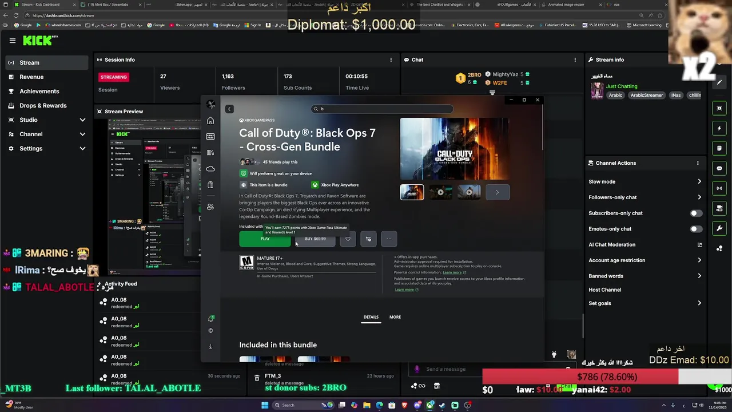Open Xbox downloads arrow icon
This screenshot has height=412, width=732.
point(210,346)
